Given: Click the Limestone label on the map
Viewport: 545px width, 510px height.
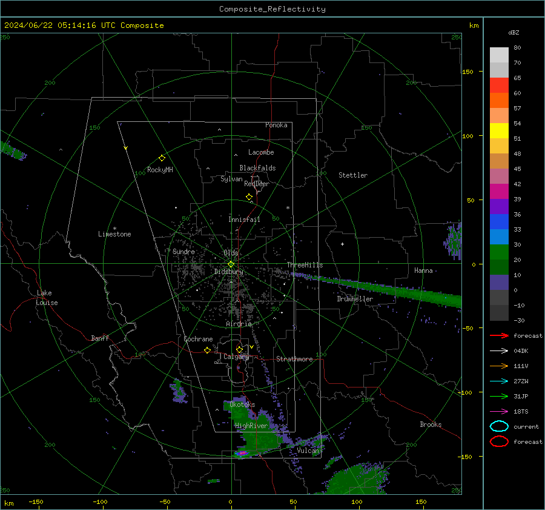Looking at the screenshot, I should [x=114, y=234].
